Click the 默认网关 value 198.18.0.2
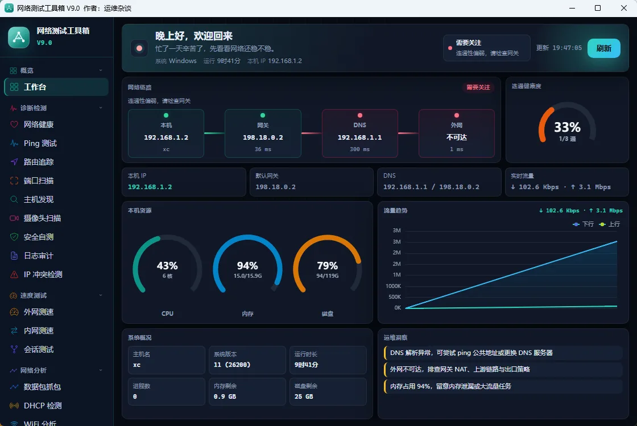The width and height of the screenshot is (637, 426). (x=275, y=187)
